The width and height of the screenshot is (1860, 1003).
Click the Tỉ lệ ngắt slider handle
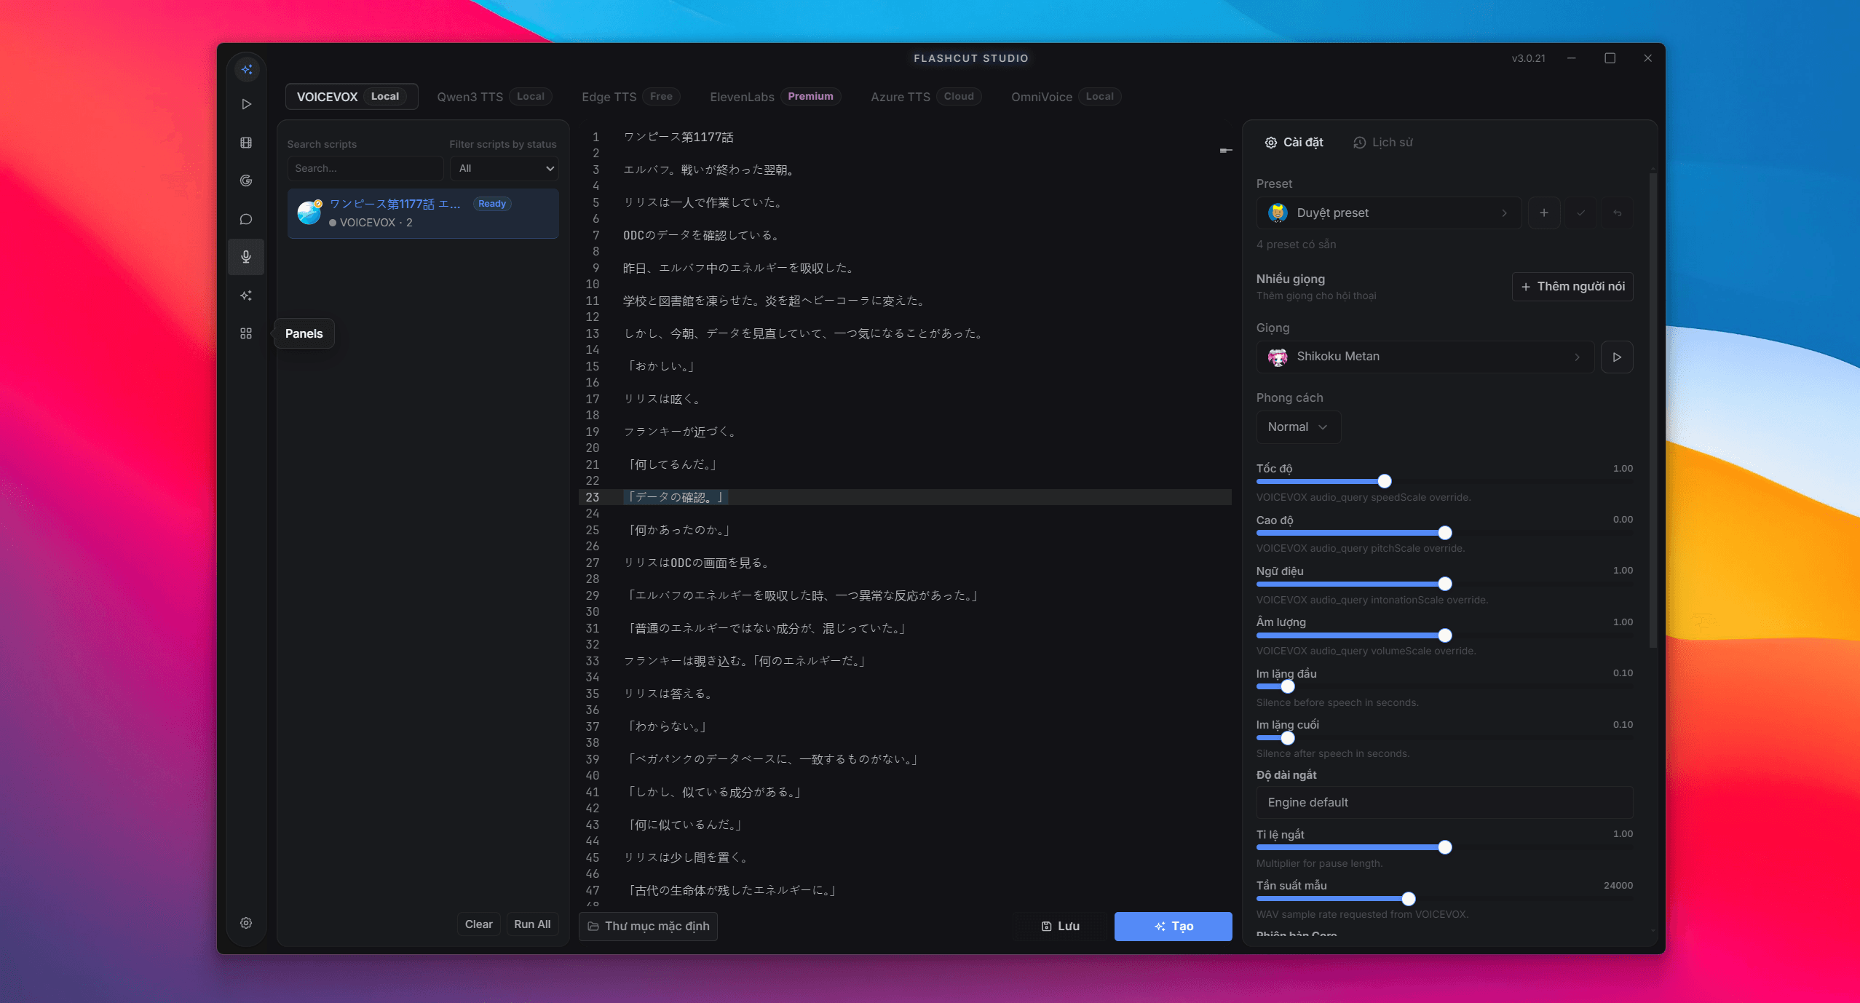[x=1445, y=847]
